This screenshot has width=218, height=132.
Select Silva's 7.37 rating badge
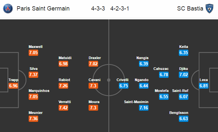pos(33,75)
